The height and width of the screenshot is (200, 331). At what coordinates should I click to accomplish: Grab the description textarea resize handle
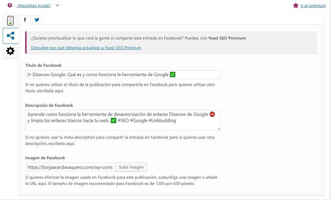[218, 128]
